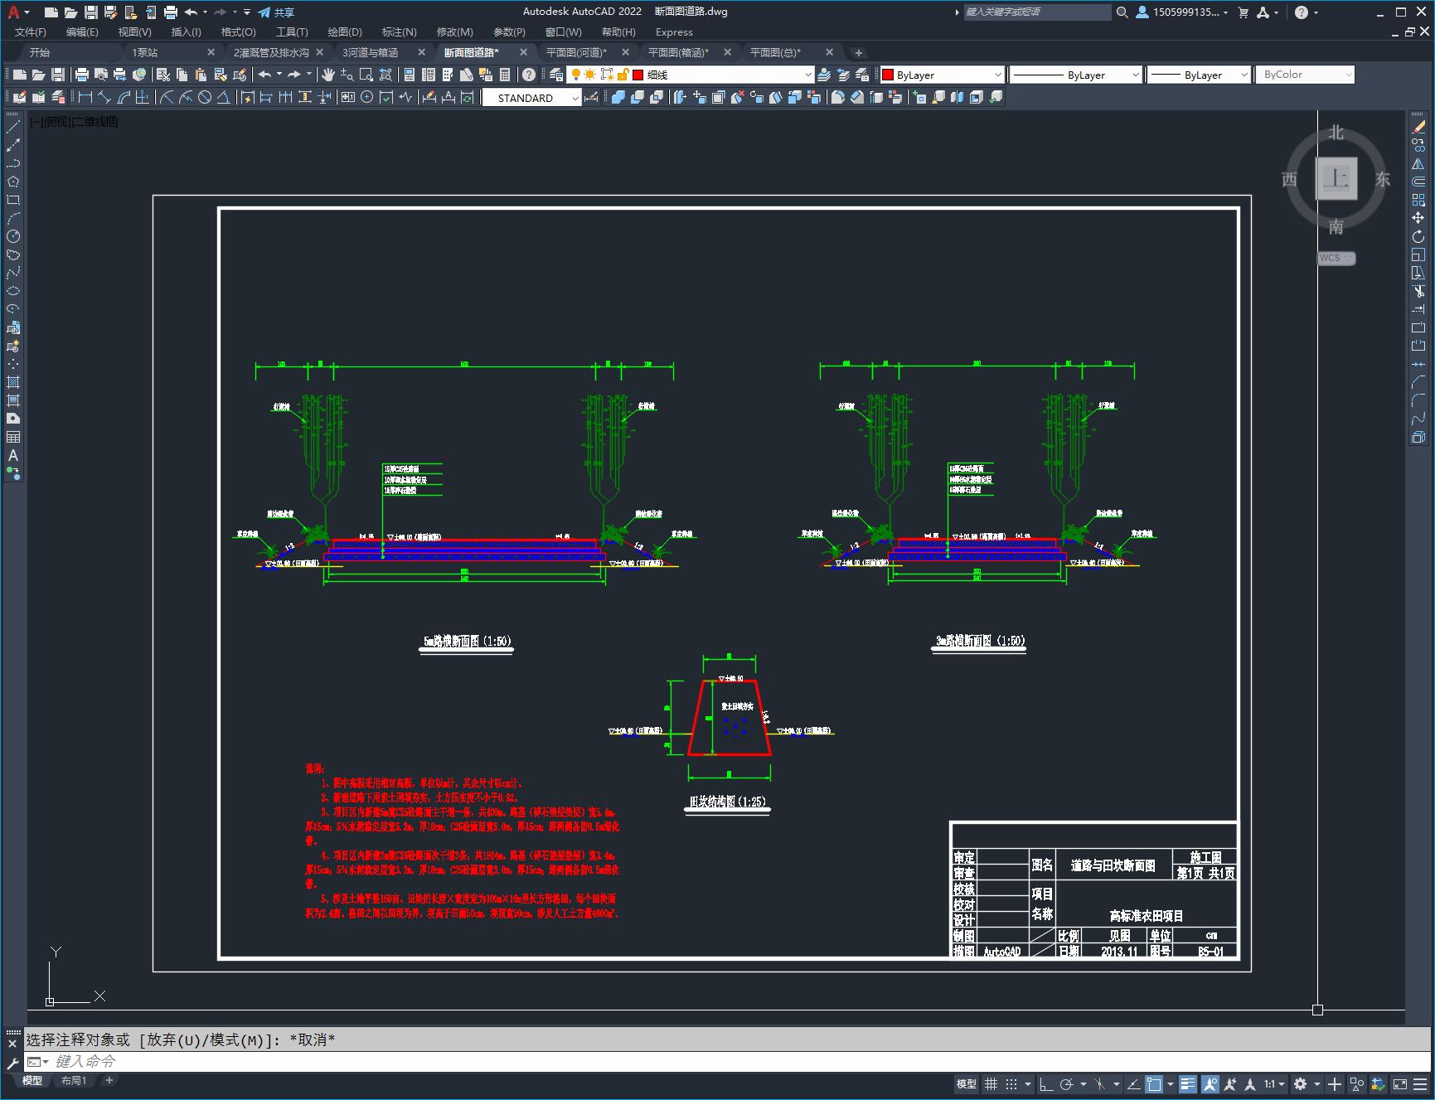
Task: Switch to the 1泵站 drawing tab
Action: 146,52
